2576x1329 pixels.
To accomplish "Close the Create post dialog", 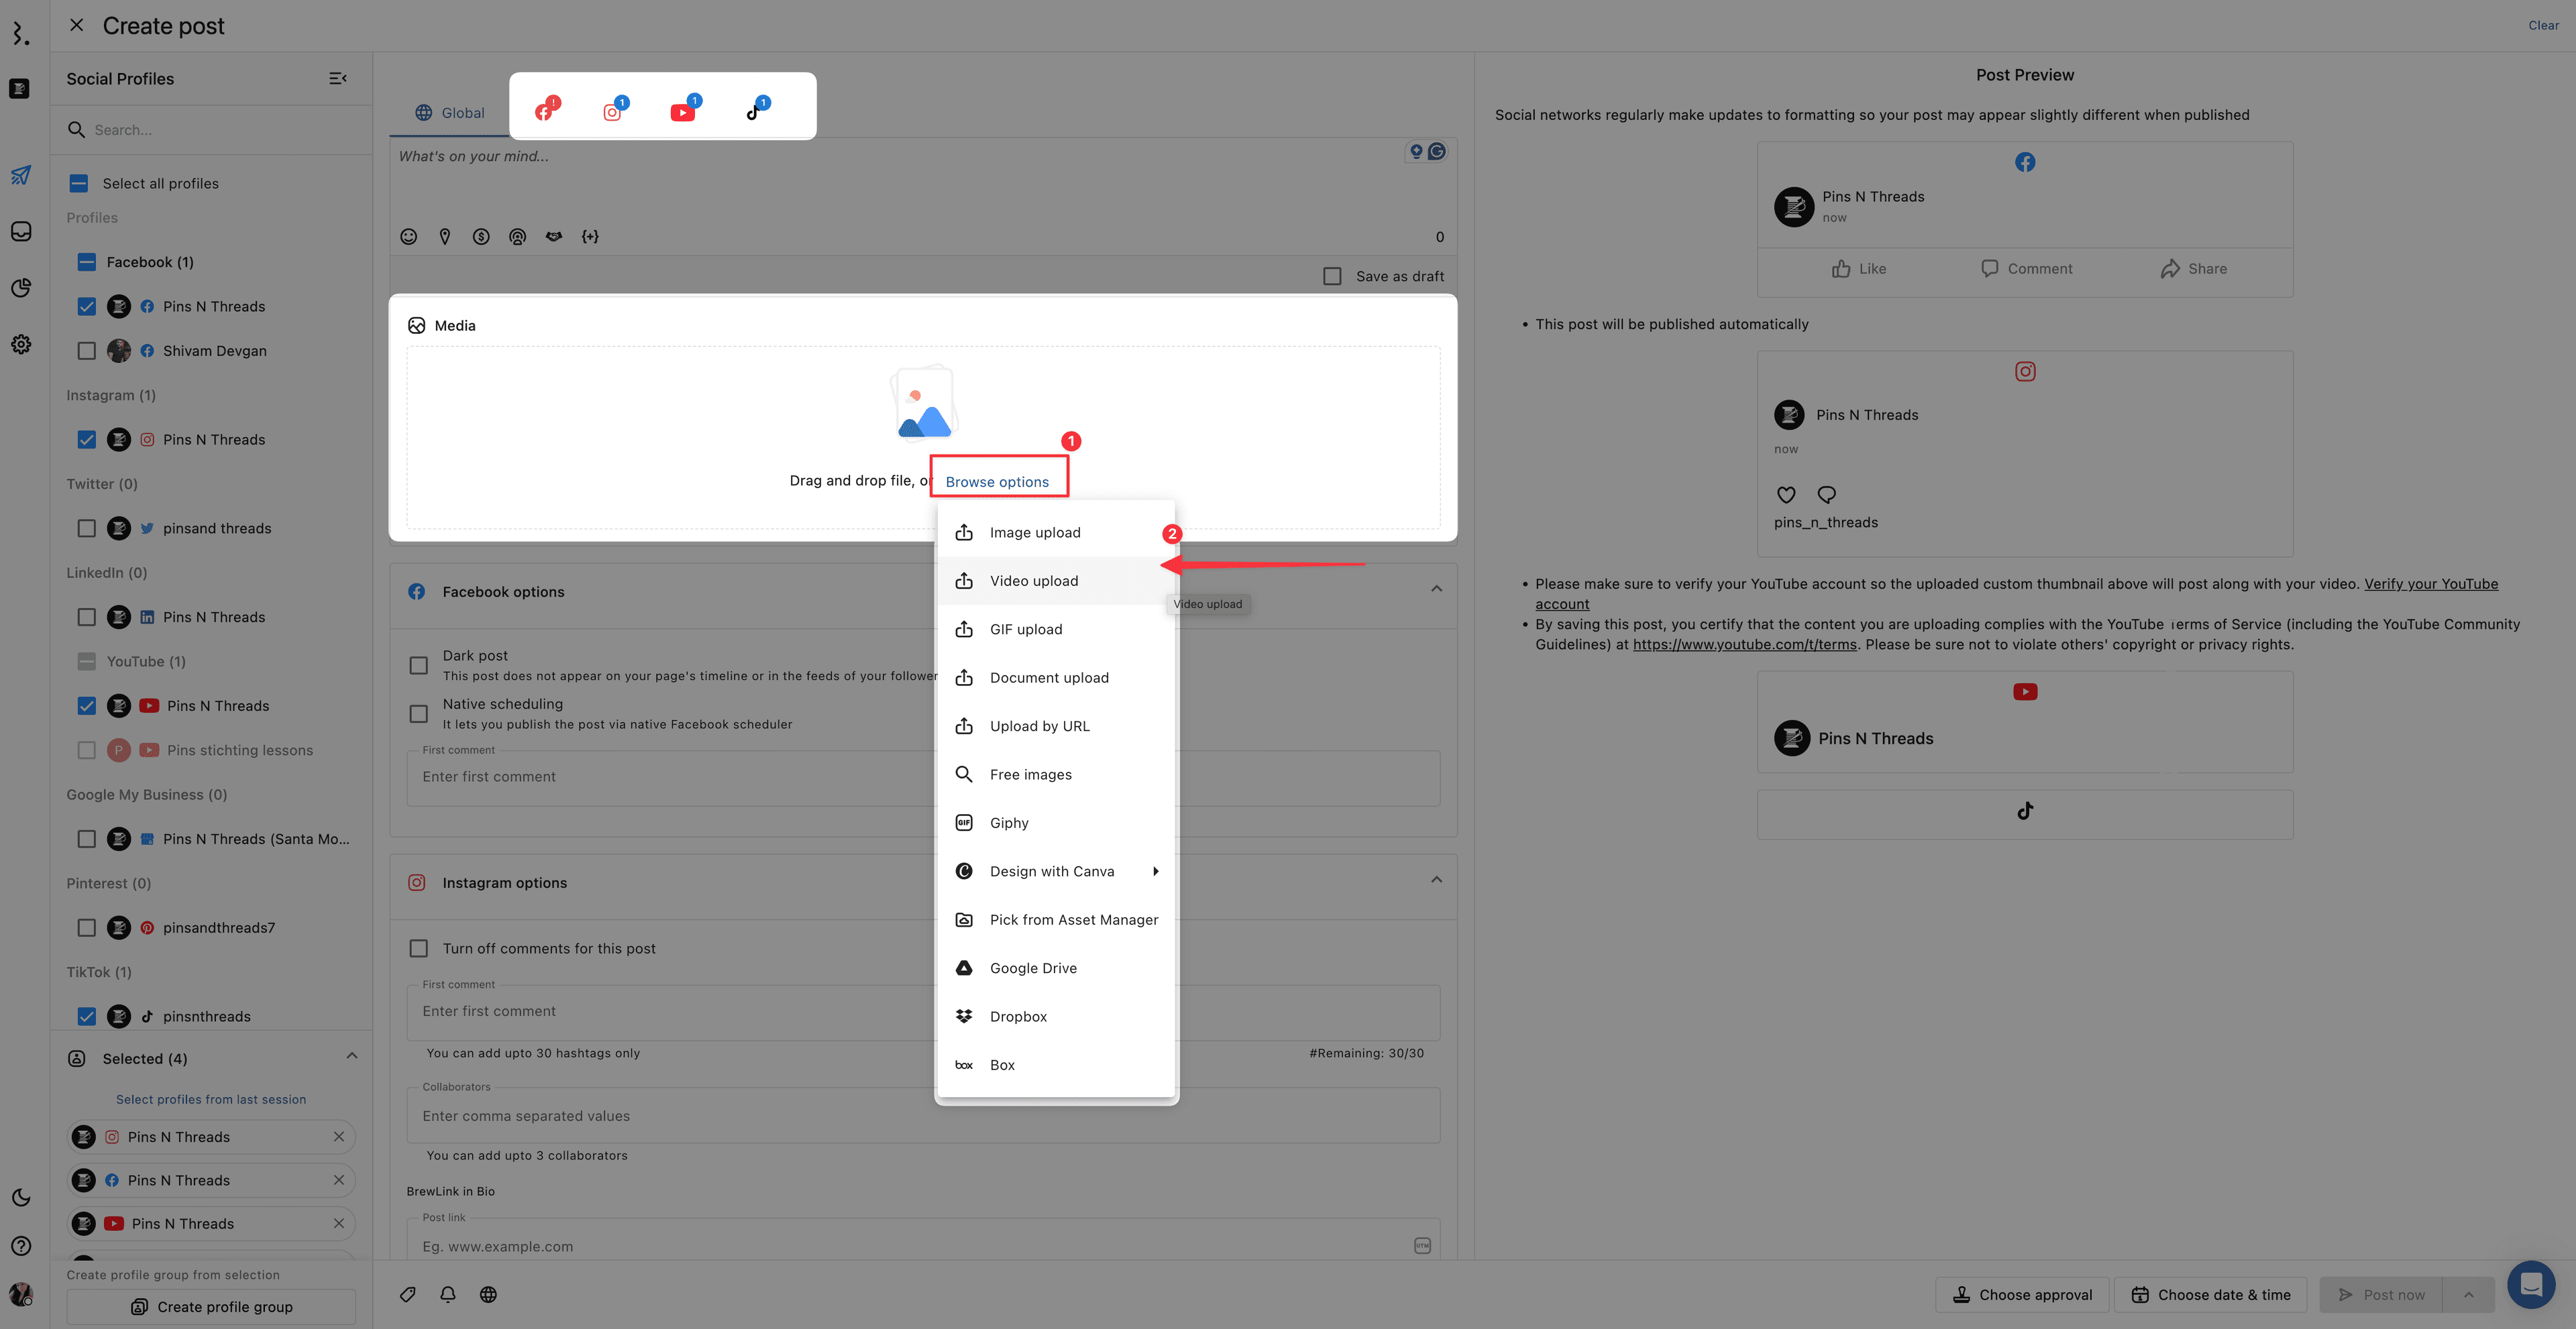I will 76,25.
